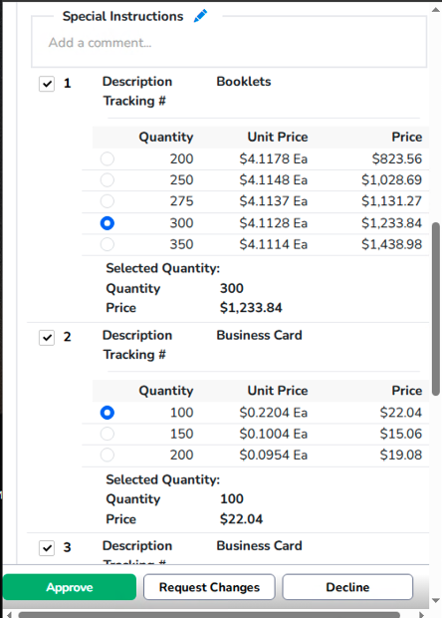Click the scroll-up arrow at top right
Screen dimensions: 442x618
[x=436, y=10]
